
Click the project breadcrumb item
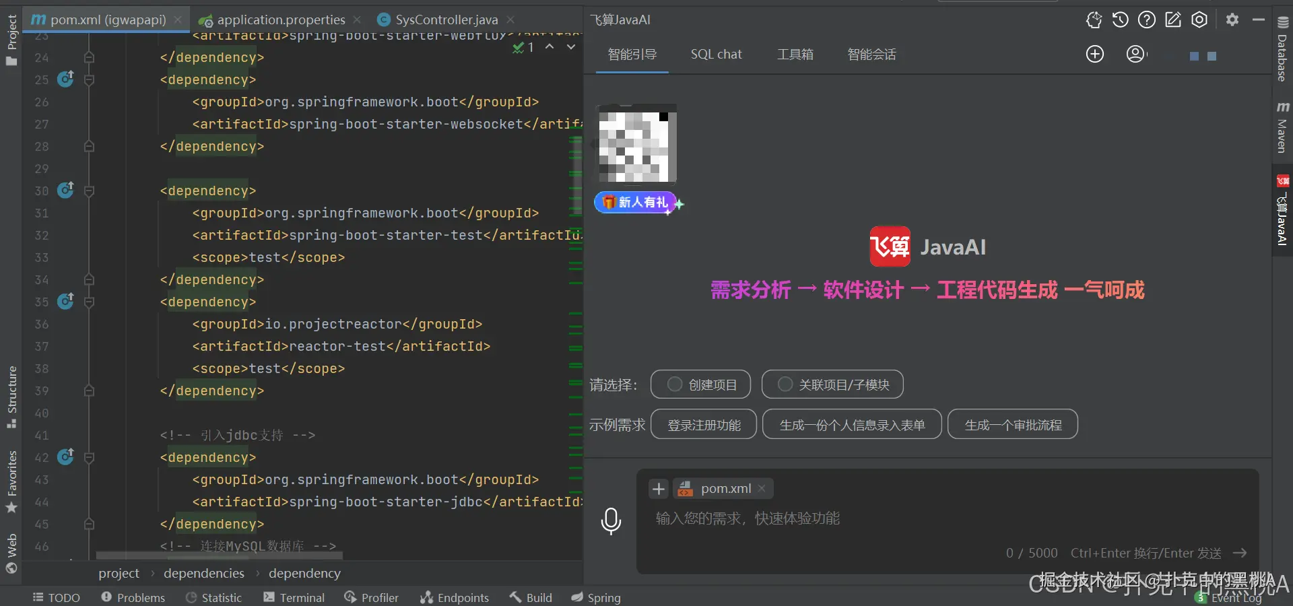click(x=119, y=574)
